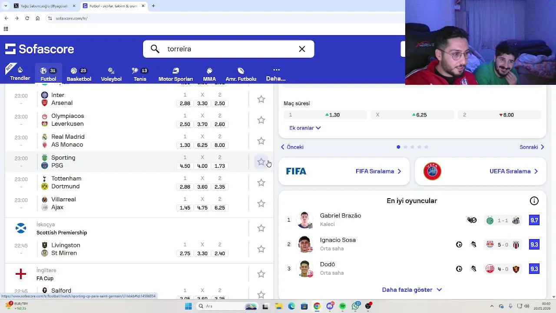Viewport: 556px width, 313px height.
Task: Click the Dortmund club crest
Action: click(x=44, y=186)
